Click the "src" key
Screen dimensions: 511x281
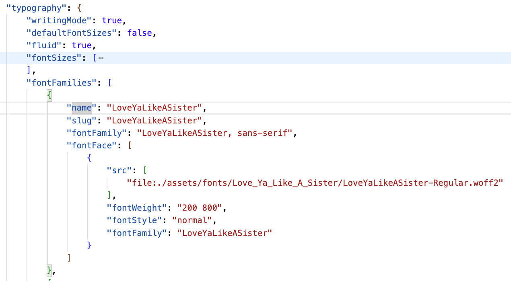point(119,170)
